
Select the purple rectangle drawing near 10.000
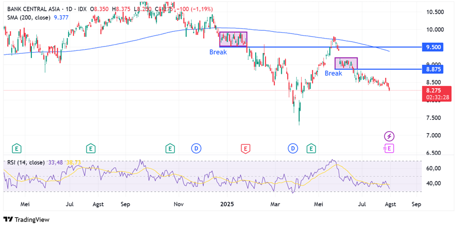point(233,39)
